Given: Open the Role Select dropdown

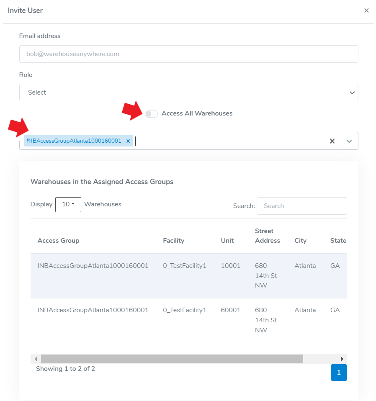Looking at the screenshot, I should pos(188,93).
